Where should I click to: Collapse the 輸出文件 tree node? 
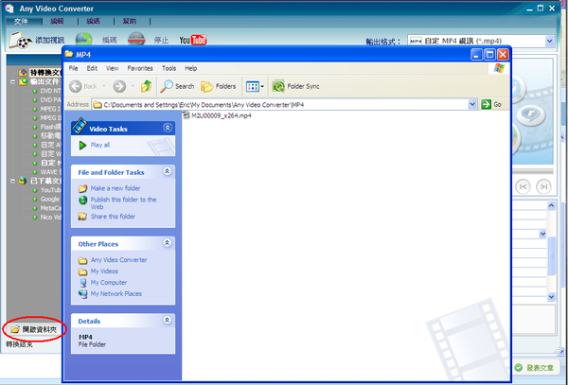12,81
